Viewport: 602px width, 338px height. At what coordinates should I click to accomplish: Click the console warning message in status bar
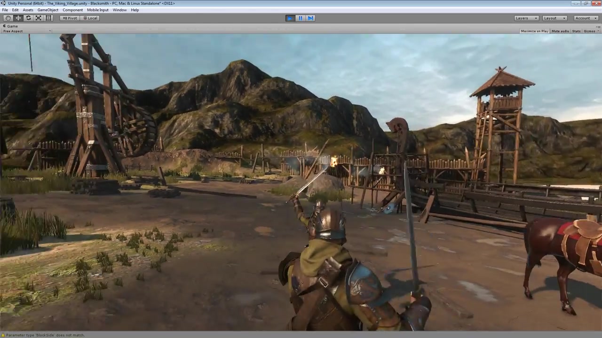(46, 335)
